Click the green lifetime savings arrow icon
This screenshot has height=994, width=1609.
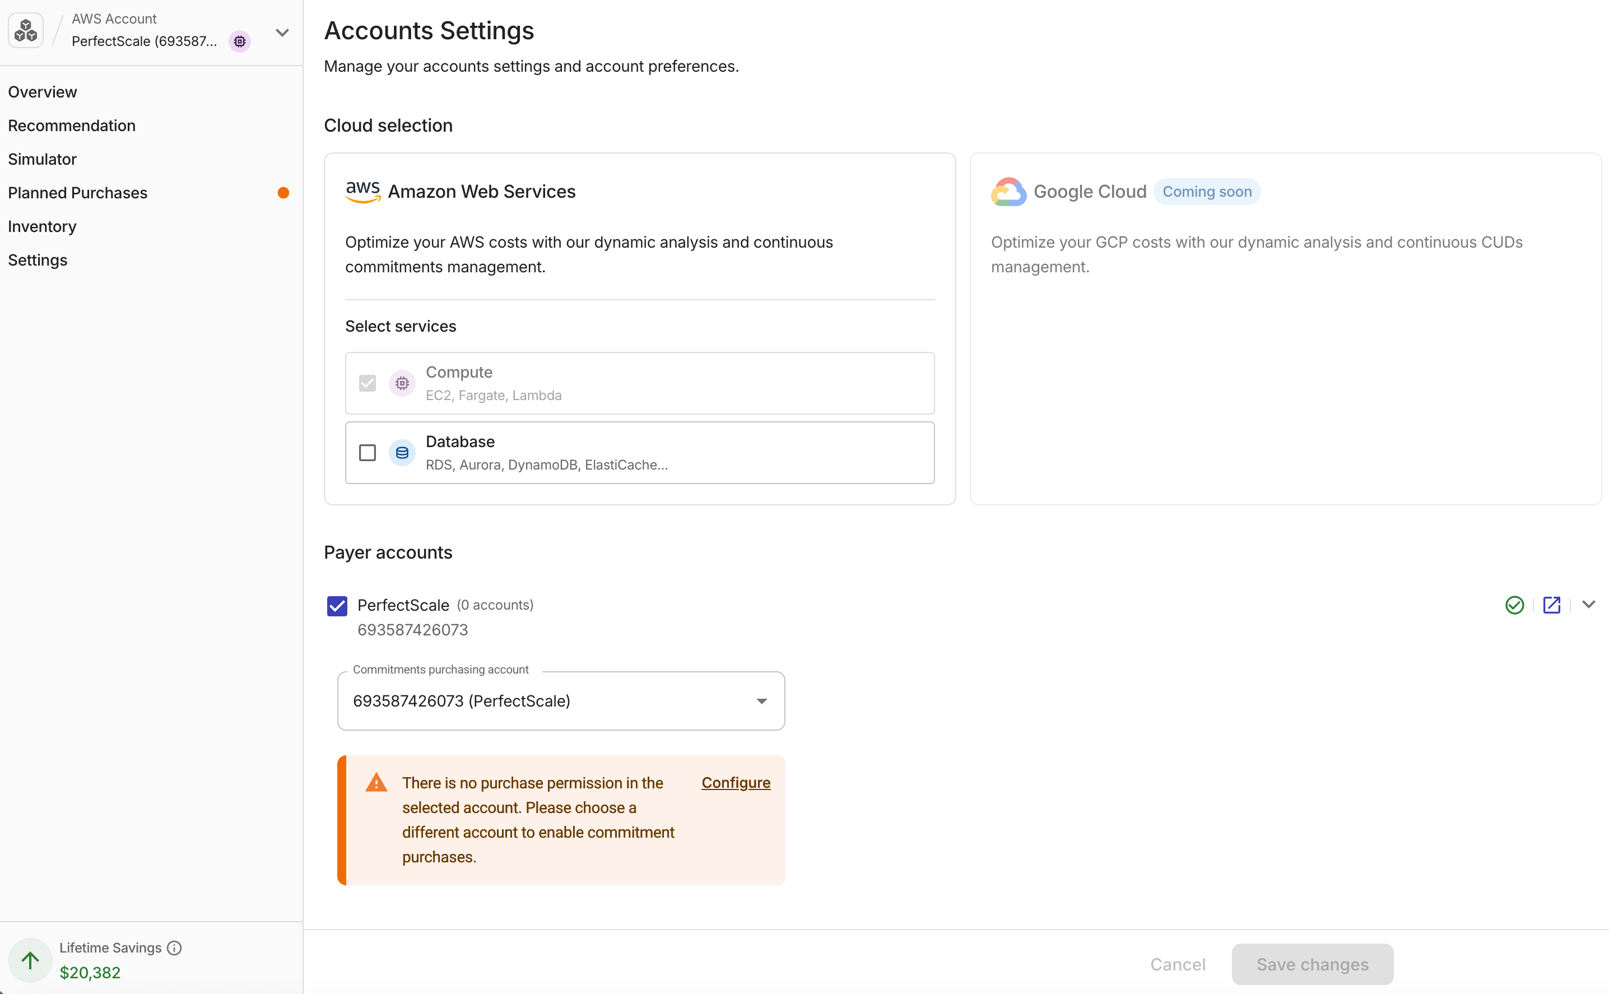[30, 960]
